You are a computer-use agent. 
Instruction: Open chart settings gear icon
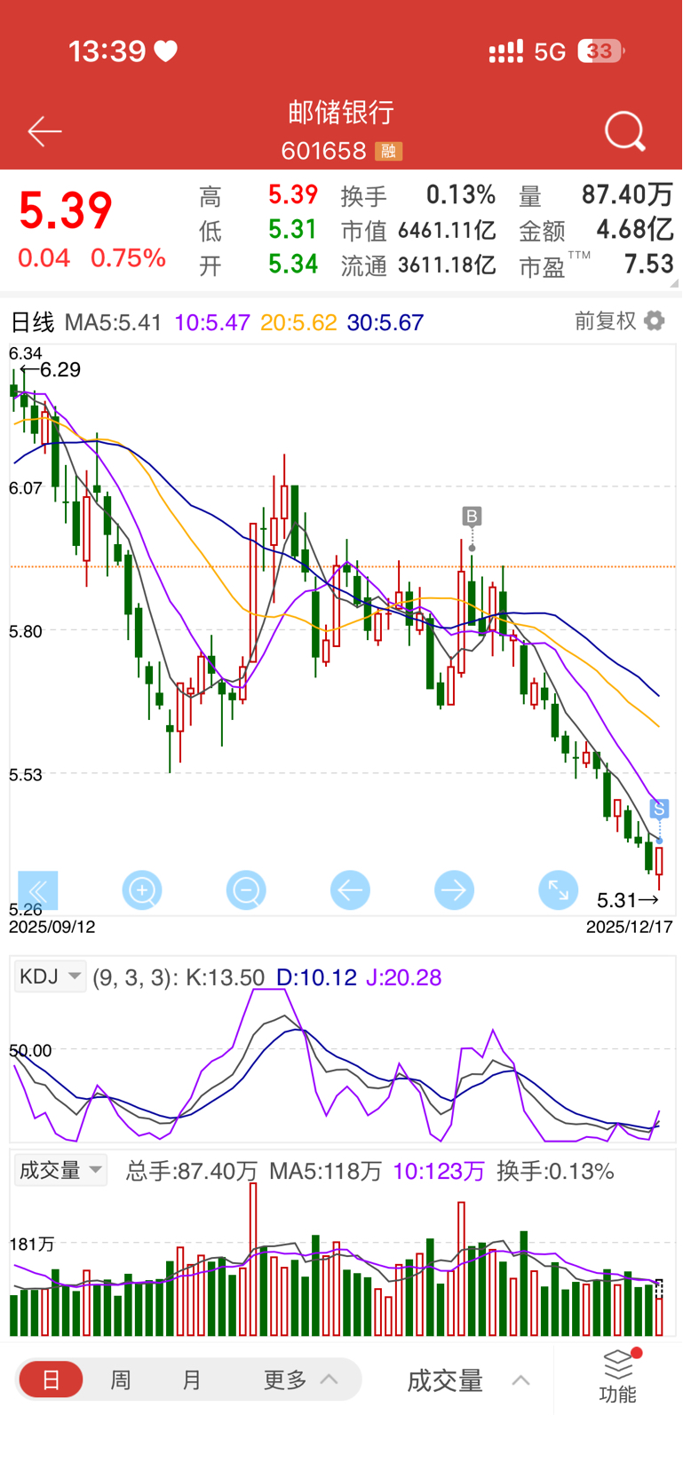(655, 320)
